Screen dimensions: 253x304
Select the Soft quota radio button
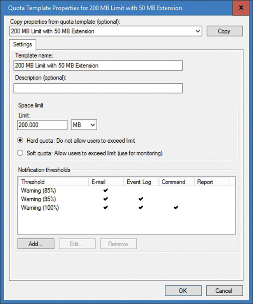(x=21, y=153)
